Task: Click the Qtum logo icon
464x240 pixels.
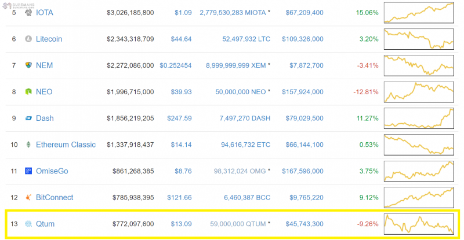Action: [28, 224]
